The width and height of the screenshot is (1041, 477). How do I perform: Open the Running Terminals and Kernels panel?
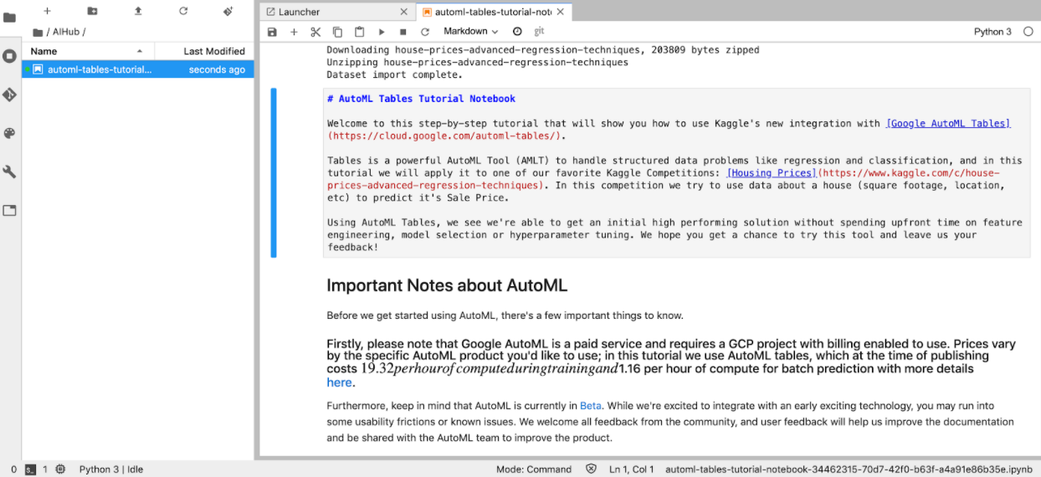pos(9,56)
